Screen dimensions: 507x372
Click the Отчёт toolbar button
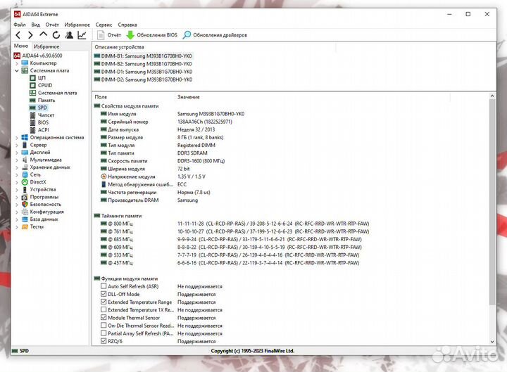pyautogui.click(x=108, y=34)
